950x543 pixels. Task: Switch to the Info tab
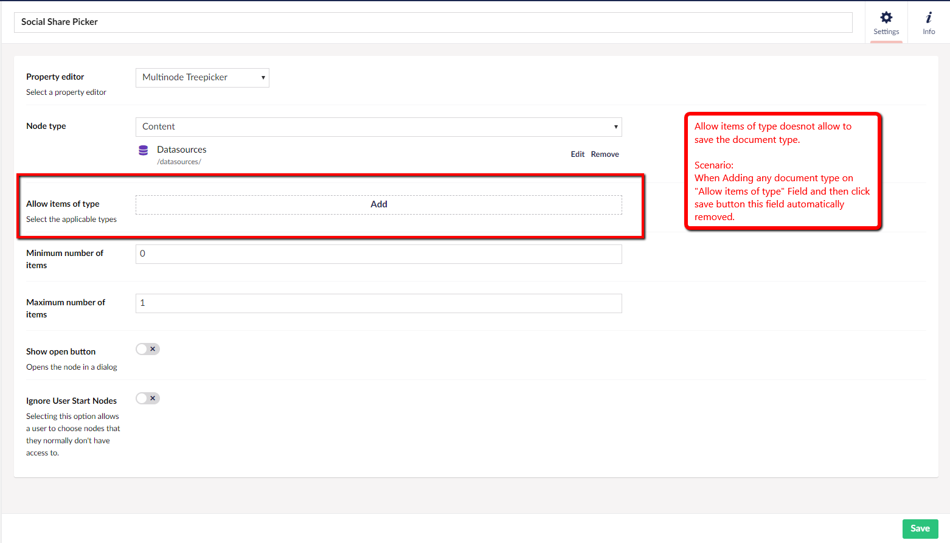[929, 22]
